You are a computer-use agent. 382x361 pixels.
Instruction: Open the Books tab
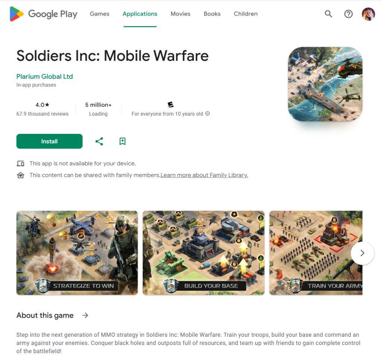212,14
